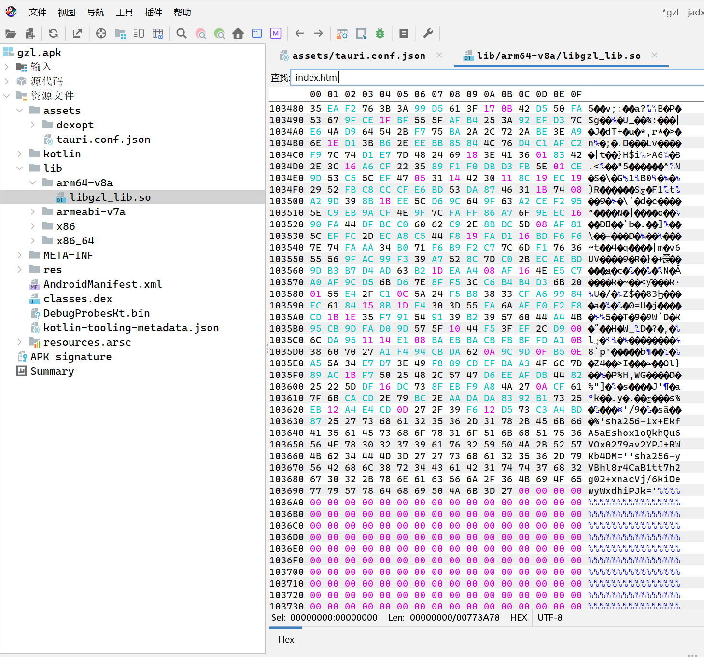Click the Hex tab at bottom
Image resolution: width=704 pixels, height=657 pixels.
click(x=286, y=639)
